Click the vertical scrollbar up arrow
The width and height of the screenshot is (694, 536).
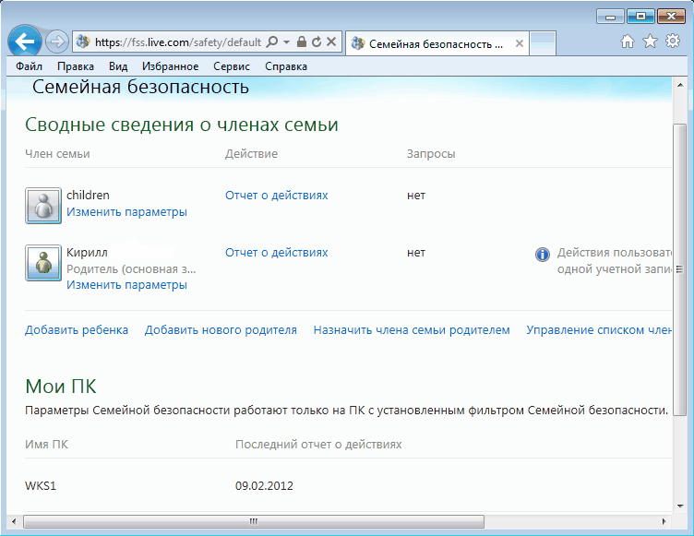[x=680, y=85]
